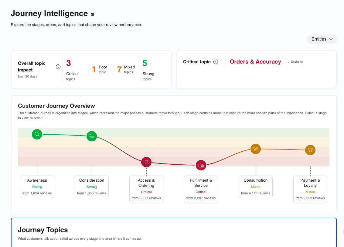The height and width of the screenshot is (247, 344).
Task: Open the Access & Ordering stage card
Action: 146,189
